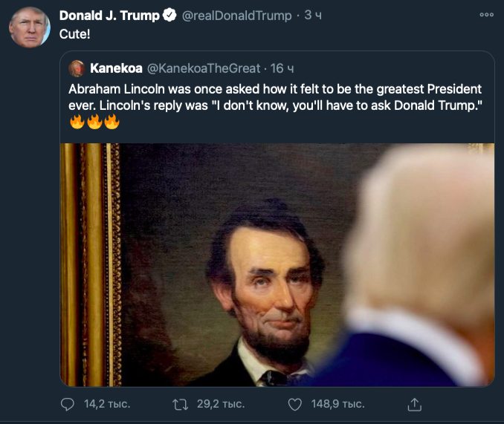
Task: Click the @realDonaldTrump handle
Action: 237,16
